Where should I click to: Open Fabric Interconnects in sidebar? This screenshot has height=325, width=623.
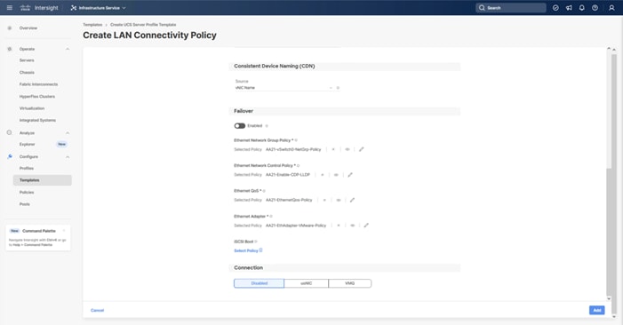click(x=38, y=84)
